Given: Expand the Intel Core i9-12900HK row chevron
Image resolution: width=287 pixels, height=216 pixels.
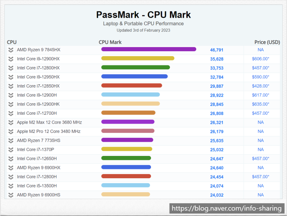Looking at the screenshot, I should pyautogui.click(x=11, y=104).
